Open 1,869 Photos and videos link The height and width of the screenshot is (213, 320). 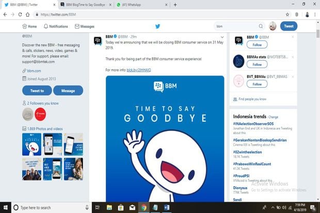click(x=45, y=129)
